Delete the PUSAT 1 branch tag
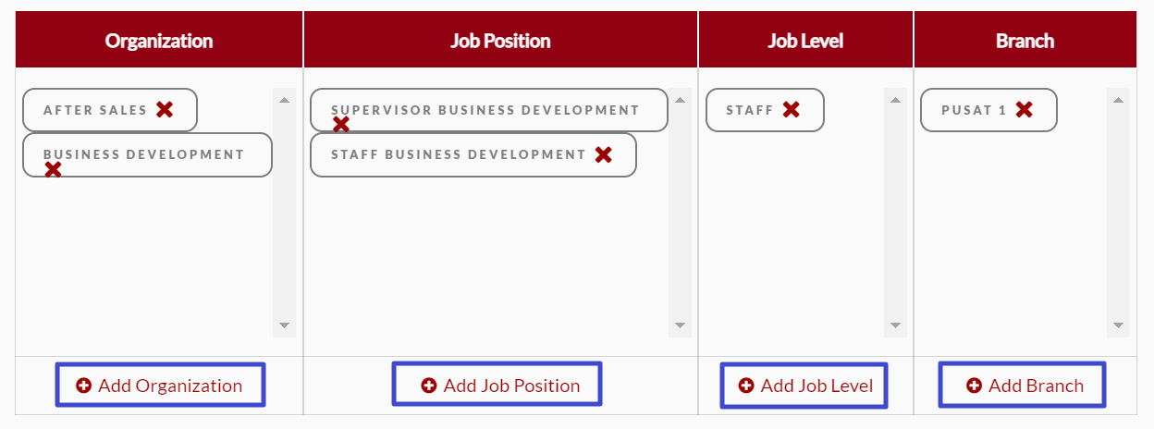 pyautogui.click(x=1025, y=109)
